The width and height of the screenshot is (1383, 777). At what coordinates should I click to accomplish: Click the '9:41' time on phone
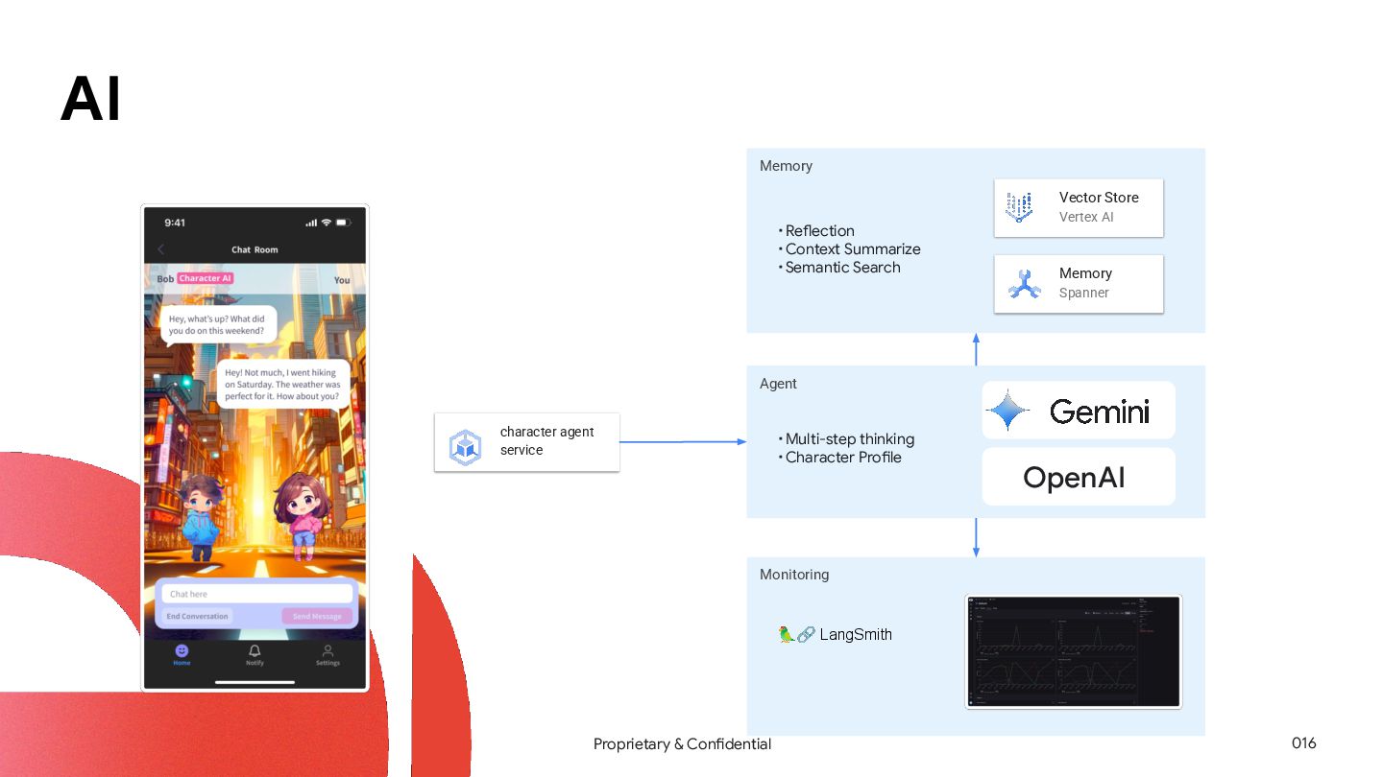click(x=175, y=223)
